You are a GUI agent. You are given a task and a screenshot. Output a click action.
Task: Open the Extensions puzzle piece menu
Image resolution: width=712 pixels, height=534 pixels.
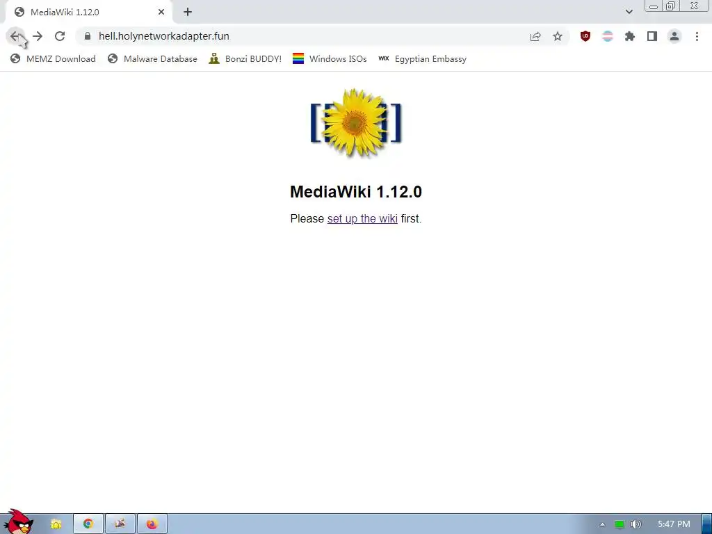[630, 36]
